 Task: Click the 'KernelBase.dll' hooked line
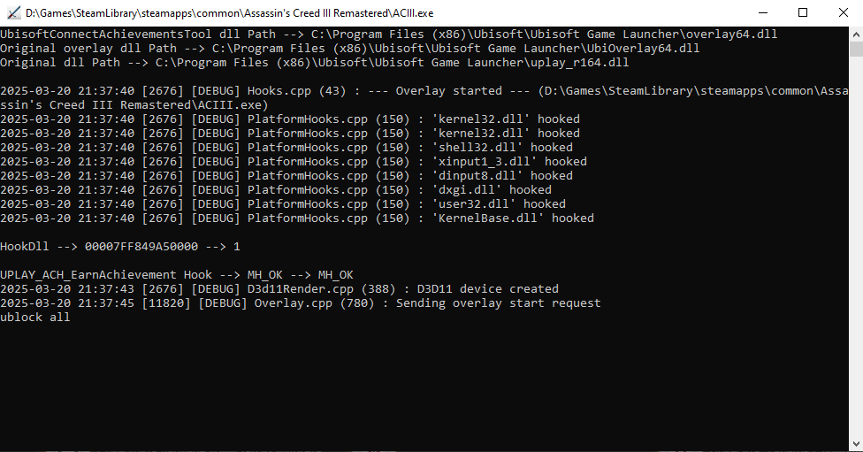[x=297, y=218]
